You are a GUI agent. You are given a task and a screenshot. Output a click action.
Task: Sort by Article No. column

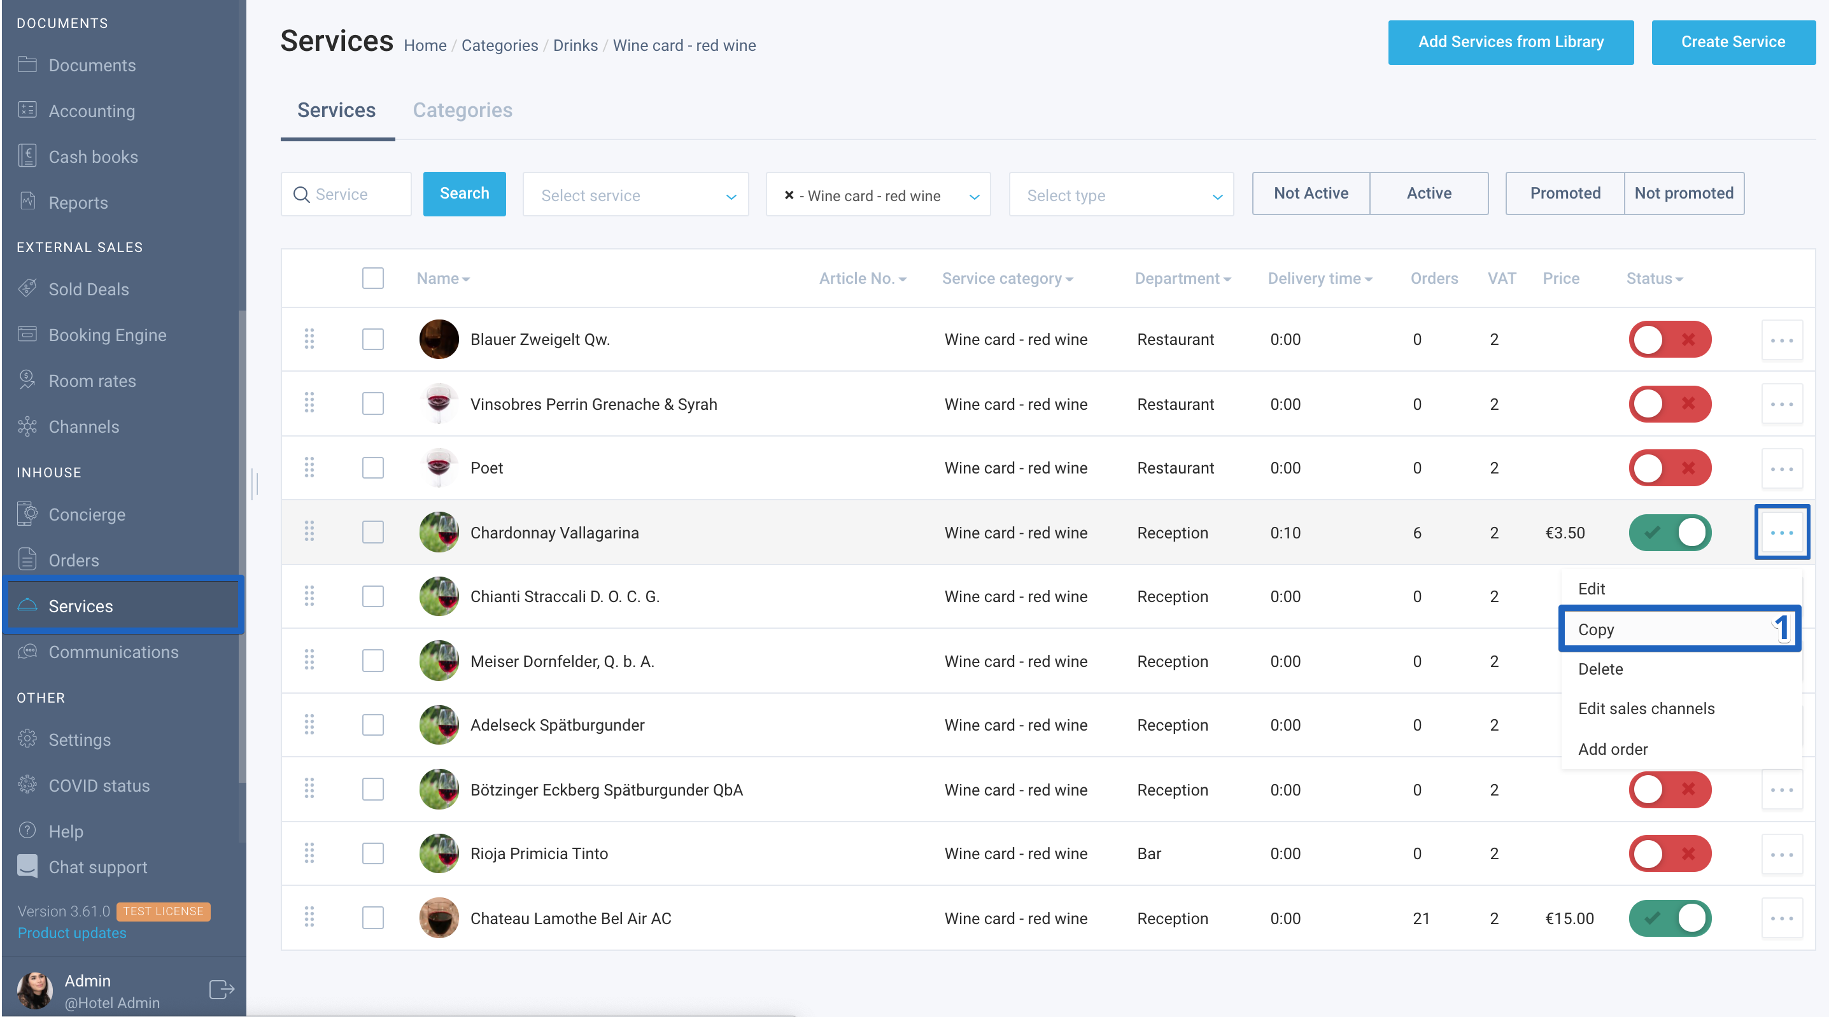click(862, 278)
